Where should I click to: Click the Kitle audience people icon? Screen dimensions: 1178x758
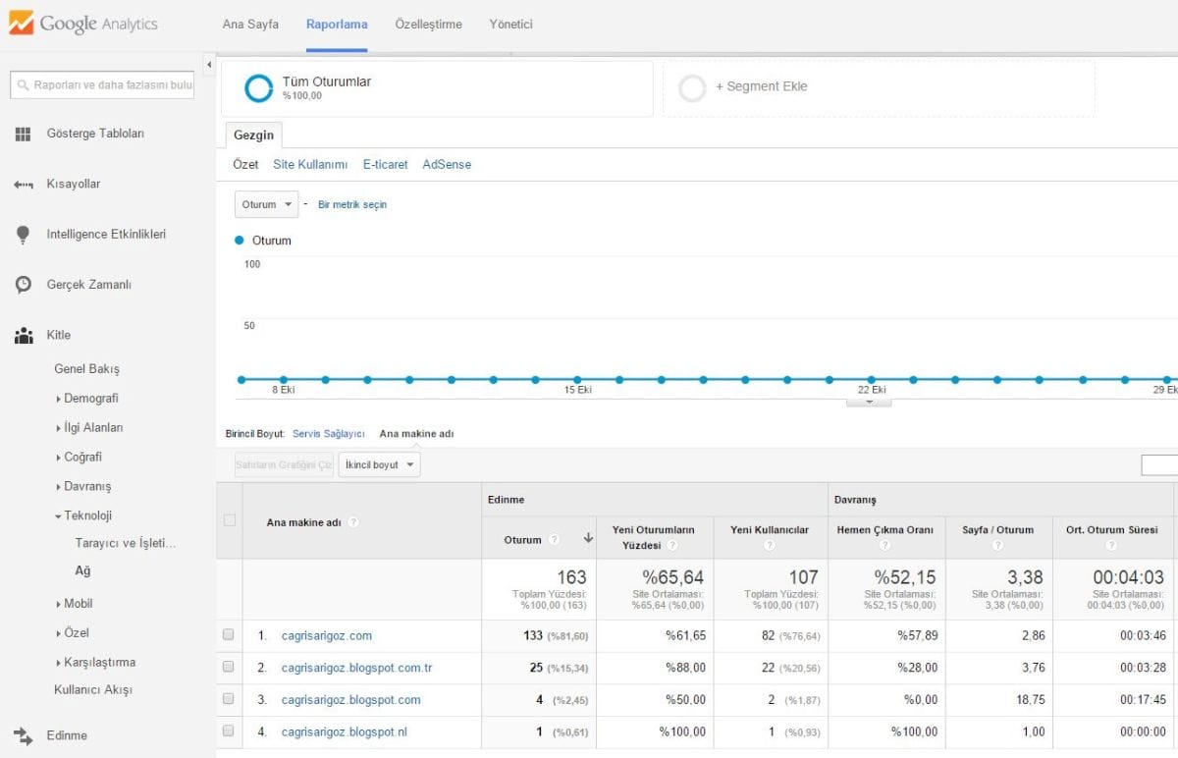point(24,335)
